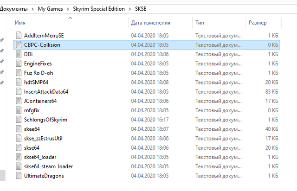Viewport: 297px width, 191px height.
Task: Click the mfgfix file icon
Action: [19, 110]
